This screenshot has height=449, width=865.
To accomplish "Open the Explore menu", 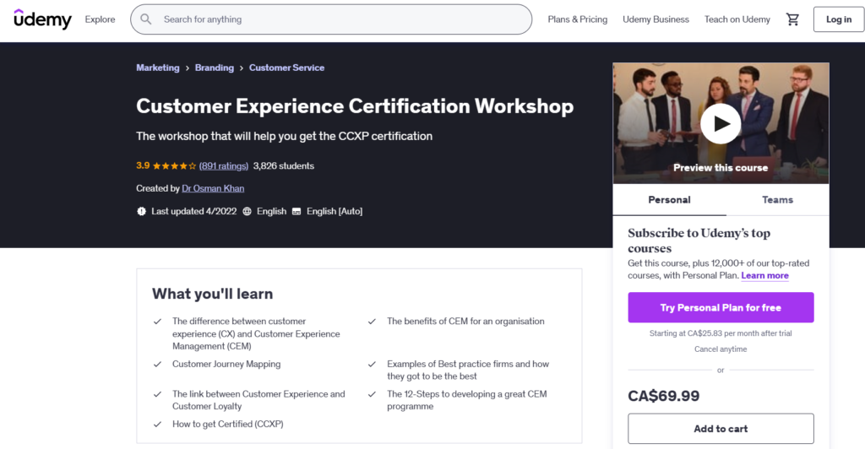I will pos(100,19).
